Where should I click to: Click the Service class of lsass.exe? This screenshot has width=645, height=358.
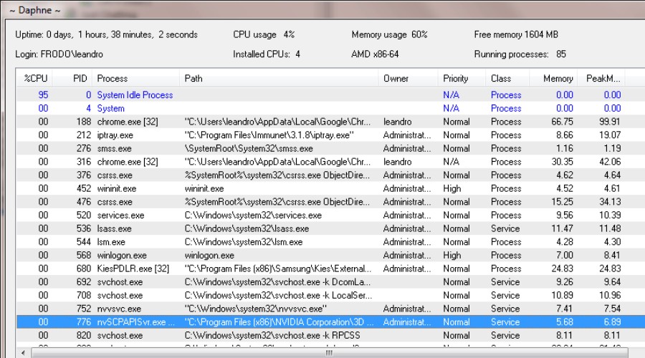[x=505, y=228]
